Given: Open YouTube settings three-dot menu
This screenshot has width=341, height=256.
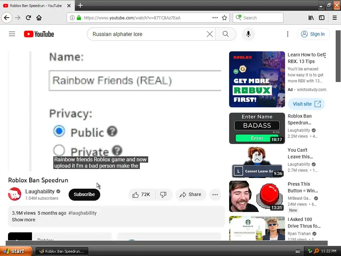Looking at the screenshot, I should [287, 34].
